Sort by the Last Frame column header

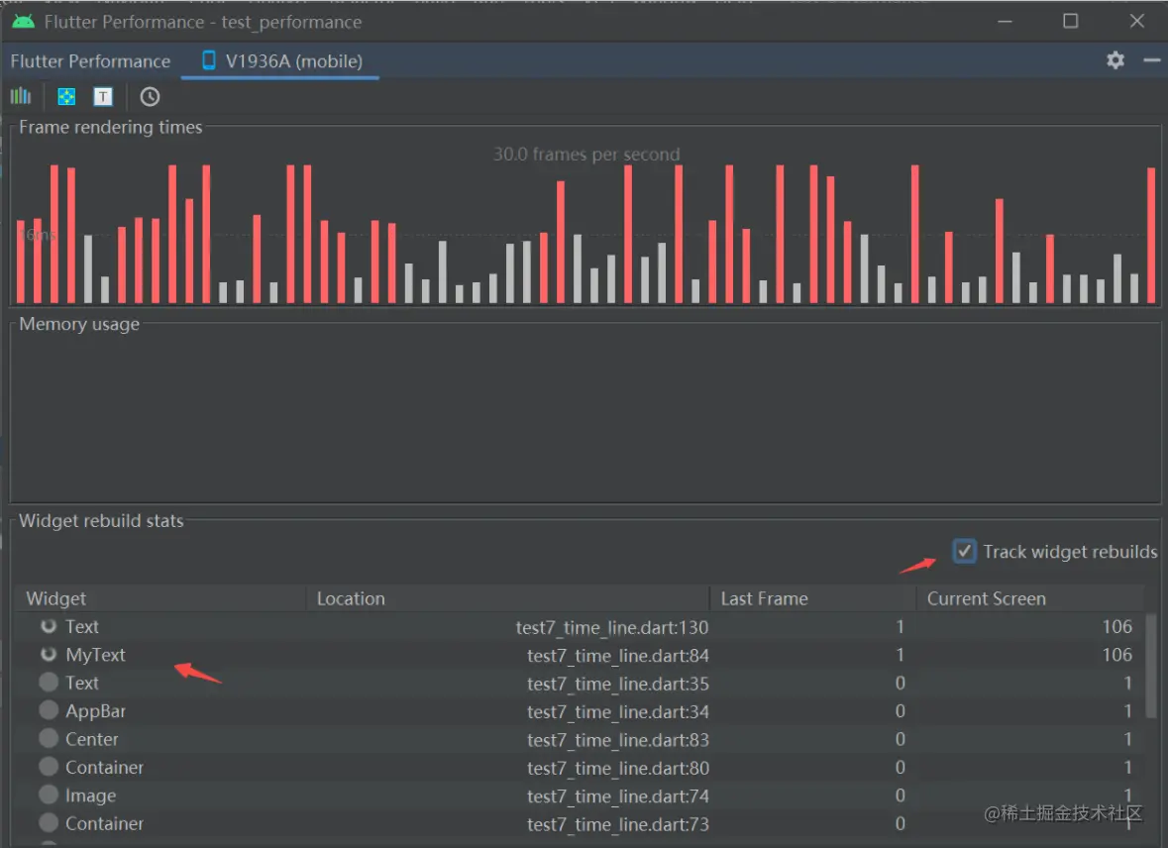pos(812,598)
